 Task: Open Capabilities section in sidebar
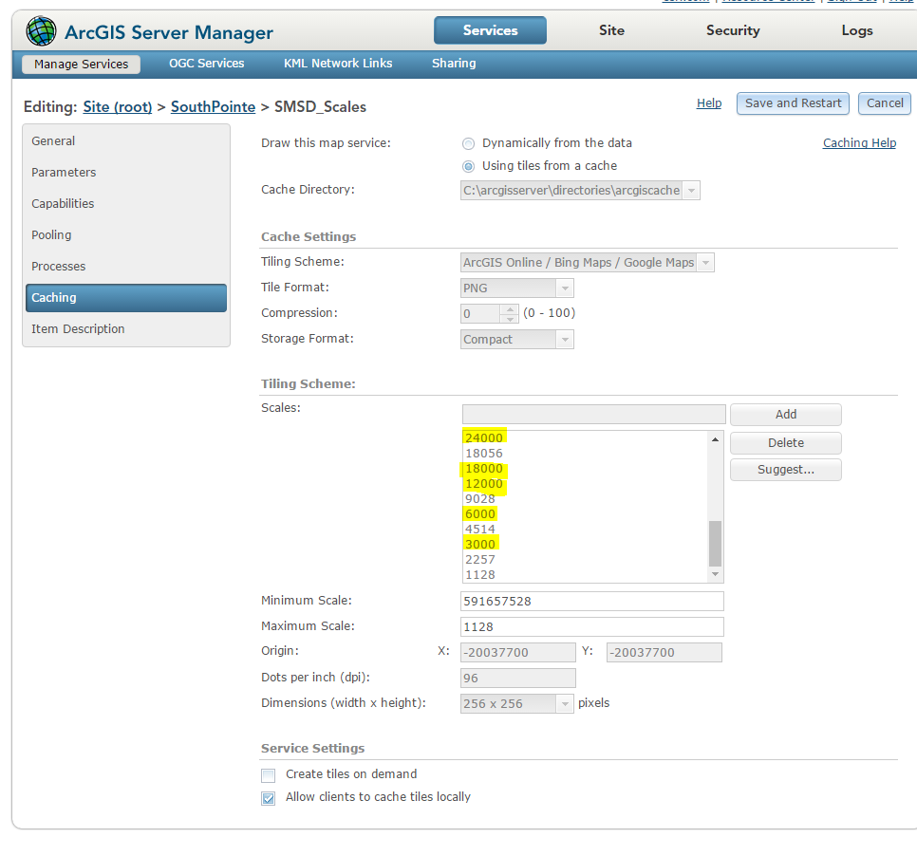point(125,203)
